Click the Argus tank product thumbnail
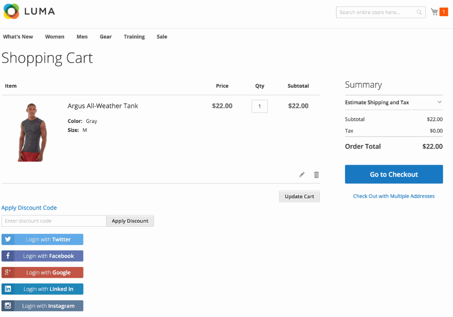The image size is (453, 317). (x=32, y=132)
